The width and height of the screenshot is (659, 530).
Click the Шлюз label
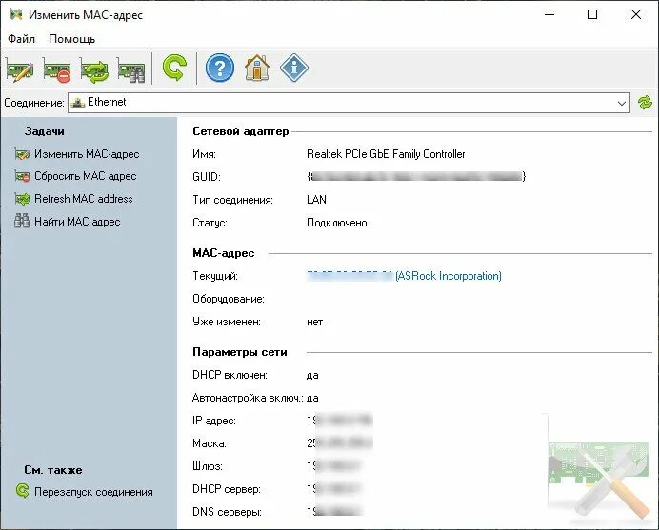point(208,466)
